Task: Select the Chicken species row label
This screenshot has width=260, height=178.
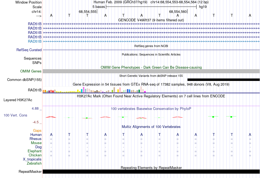Action: click(x=35, y=155)
